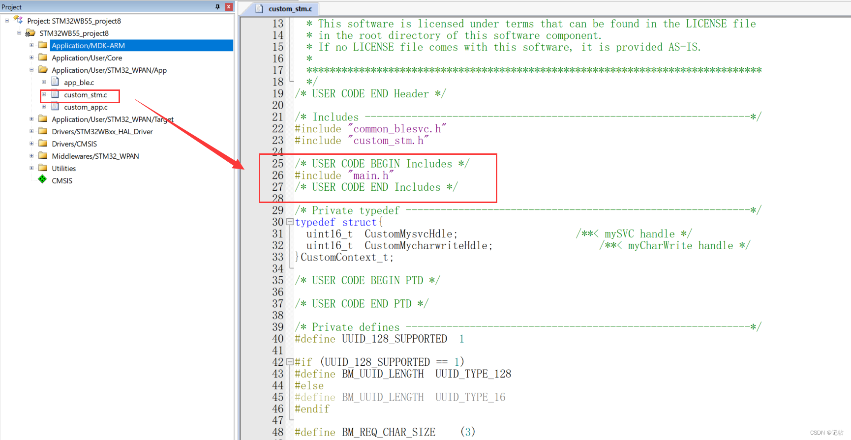Expand the custom_stm.c file dependencies
The height and width of the screenshot is (440, 851).
[44, 94]
